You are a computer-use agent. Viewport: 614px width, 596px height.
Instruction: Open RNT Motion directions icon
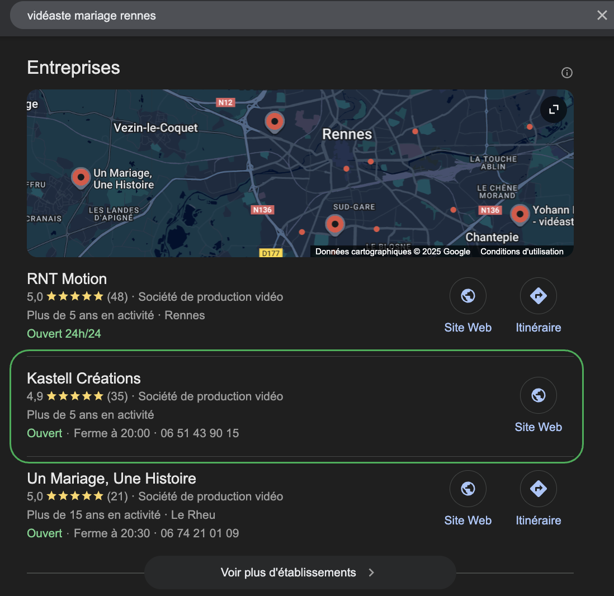coord(538,296)
